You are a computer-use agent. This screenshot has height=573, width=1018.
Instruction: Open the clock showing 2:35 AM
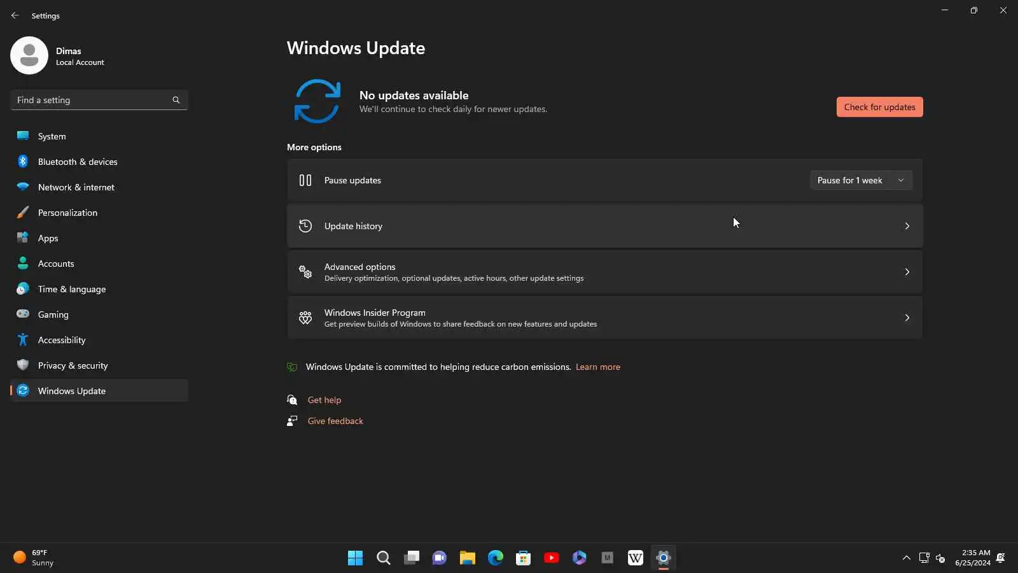[972, 558]
